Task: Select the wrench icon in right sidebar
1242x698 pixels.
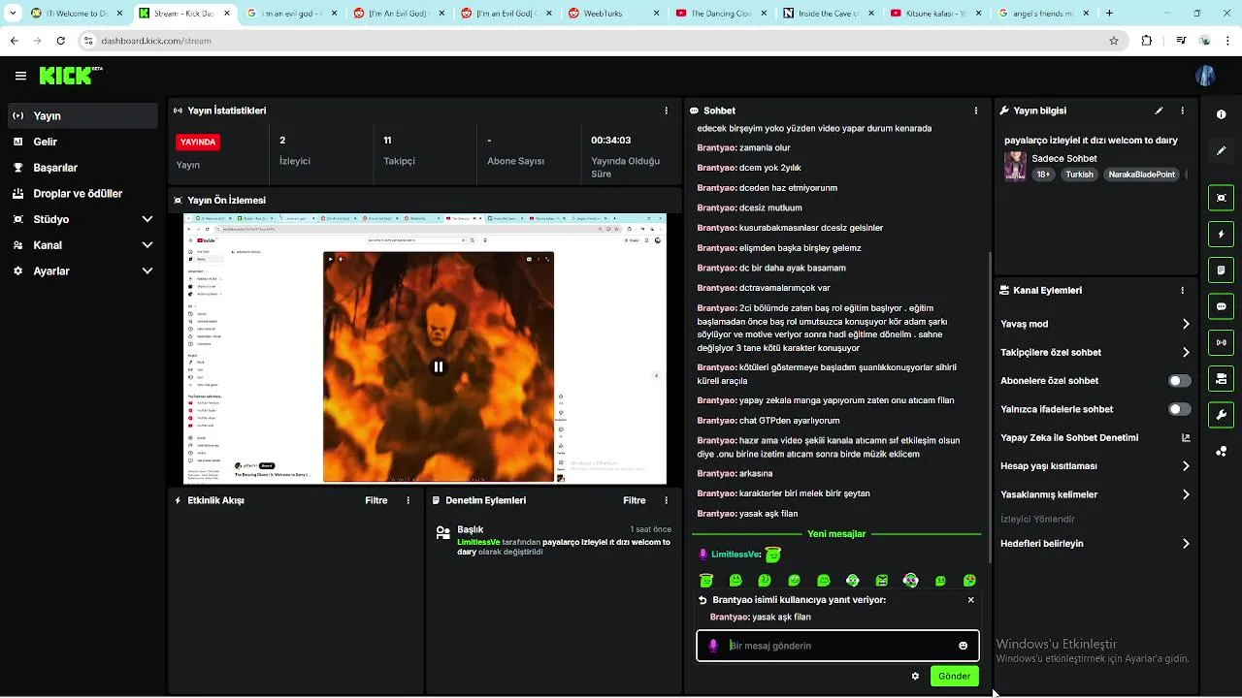Action: [x=1221, y=415]
